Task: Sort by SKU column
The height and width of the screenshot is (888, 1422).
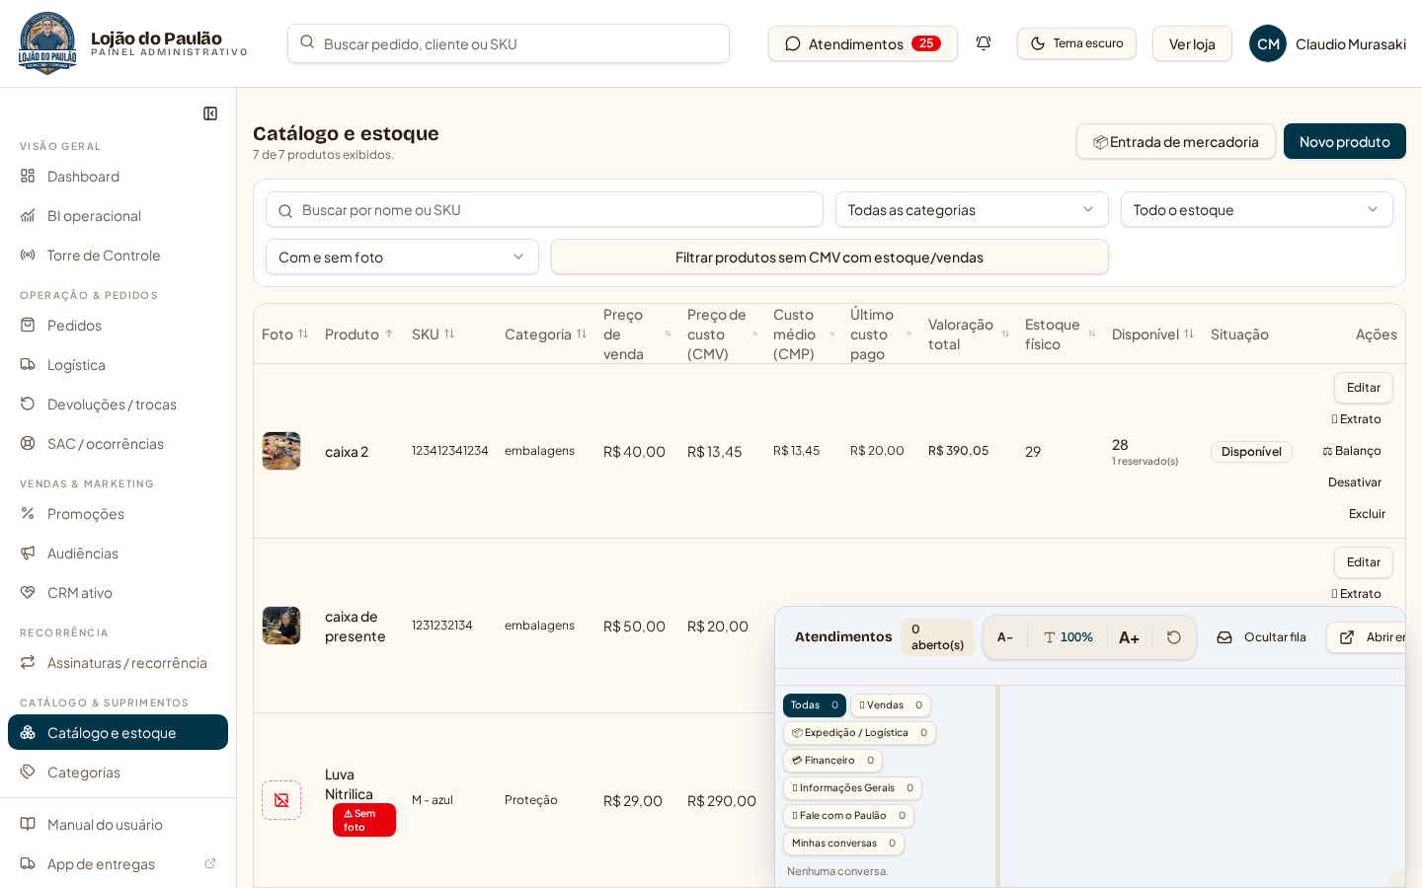Action: click(433, 334)
